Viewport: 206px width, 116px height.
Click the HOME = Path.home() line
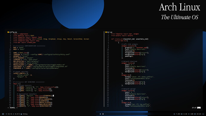[x=21, y=53]
